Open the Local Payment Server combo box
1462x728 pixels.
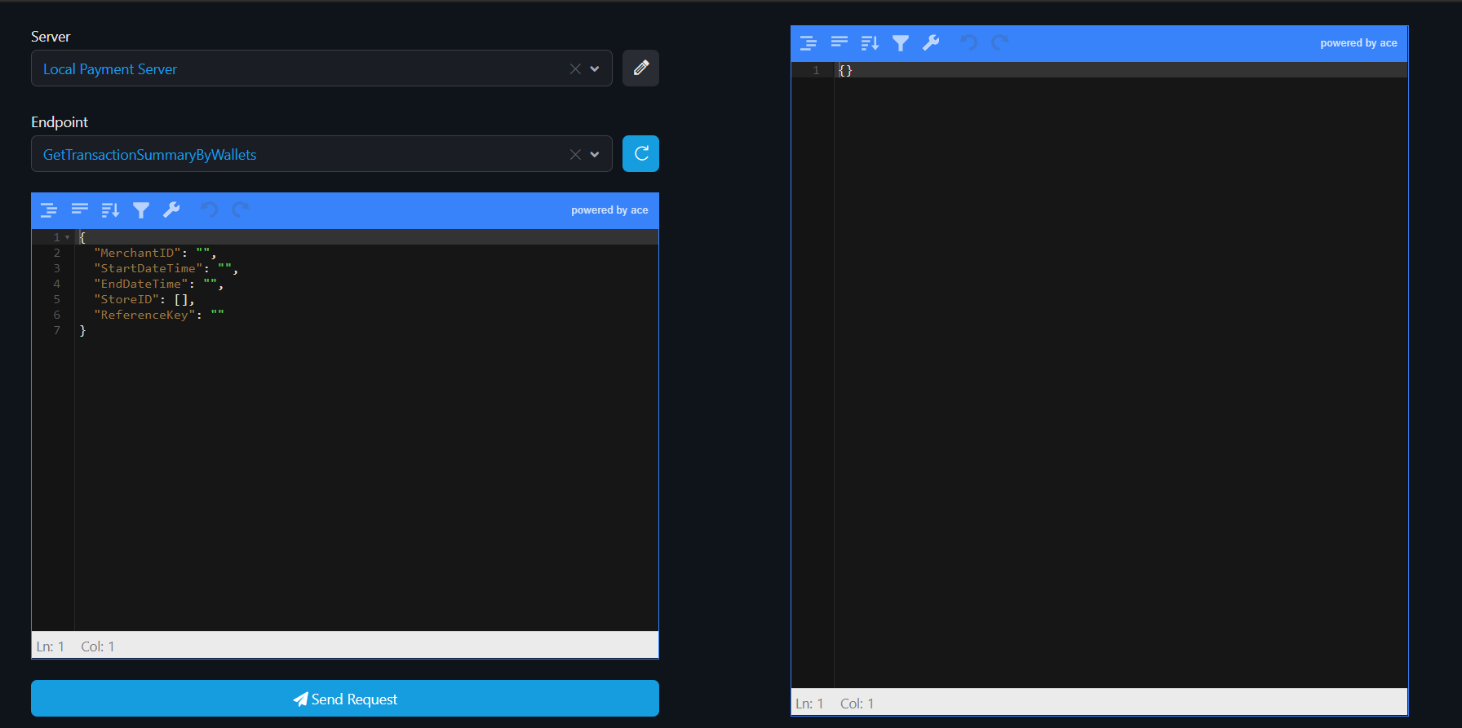tap(321, 68)
